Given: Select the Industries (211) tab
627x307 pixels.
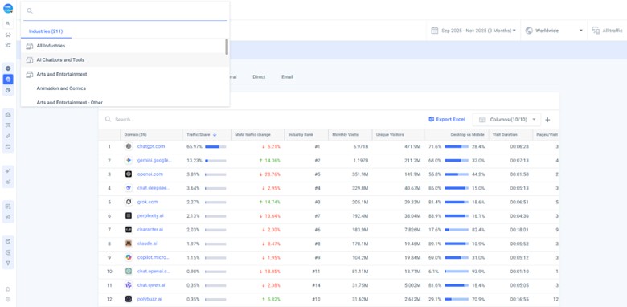Looking at the screenshot, I should (x=46, y=31).
